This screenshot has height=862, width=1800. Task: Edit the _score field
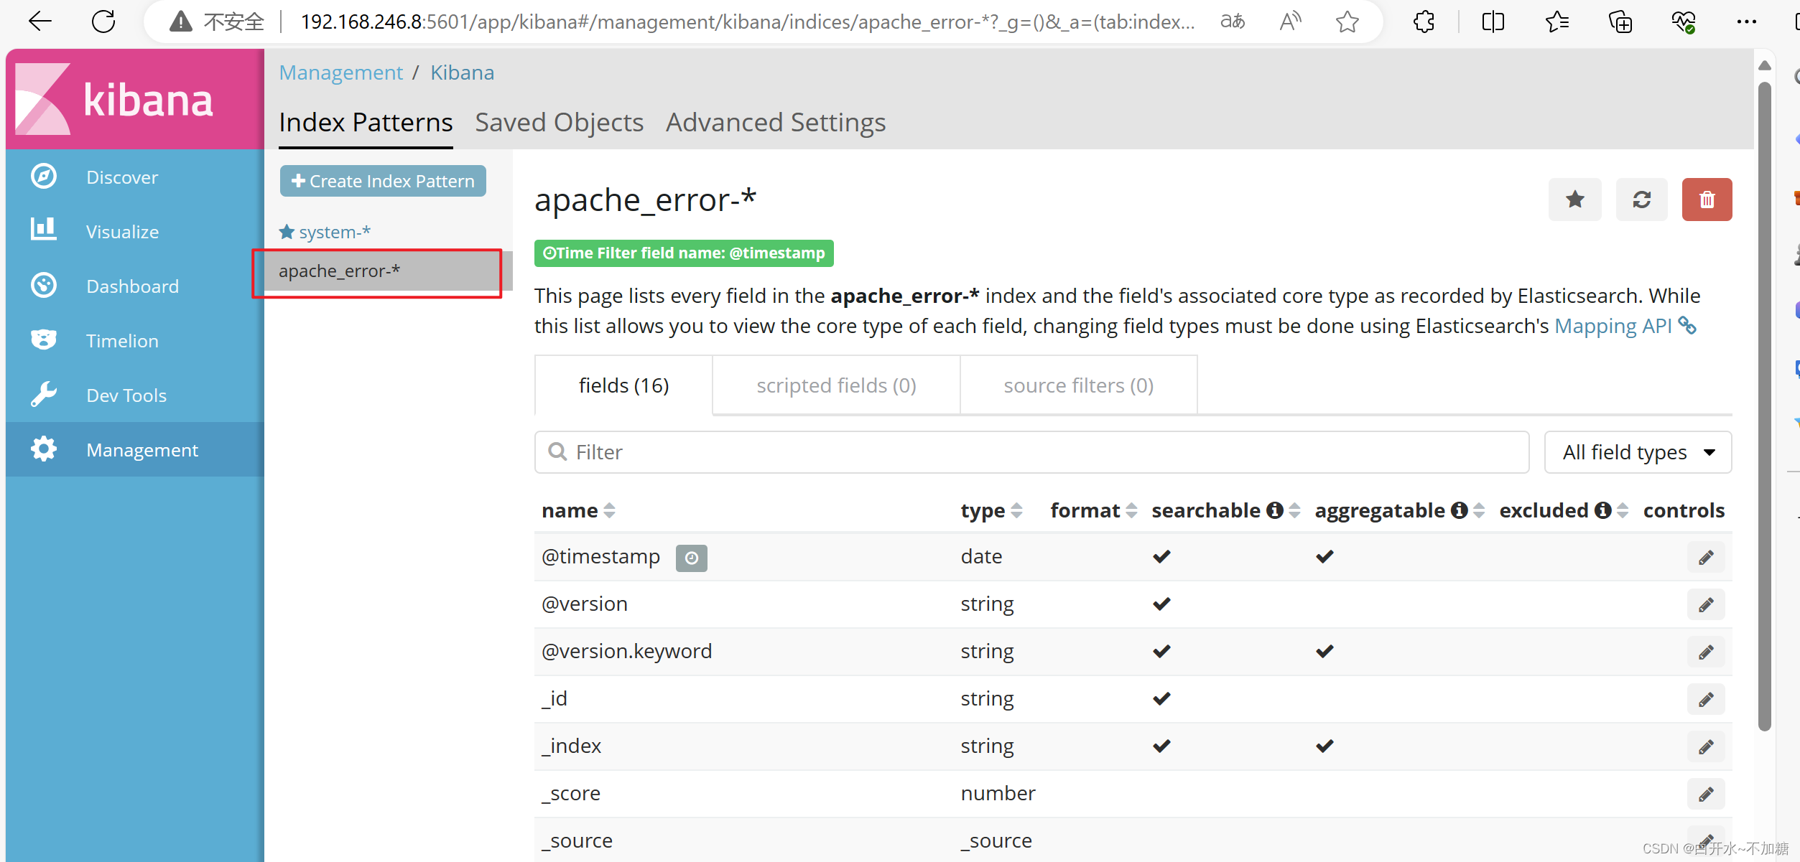click(x=1706, y=795)
